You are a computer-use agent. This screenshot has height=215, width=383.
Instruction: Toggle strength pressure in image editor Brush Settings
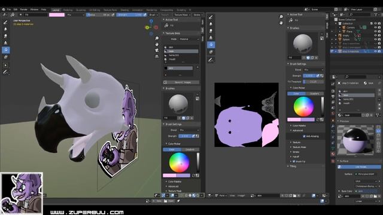point(318,76)
